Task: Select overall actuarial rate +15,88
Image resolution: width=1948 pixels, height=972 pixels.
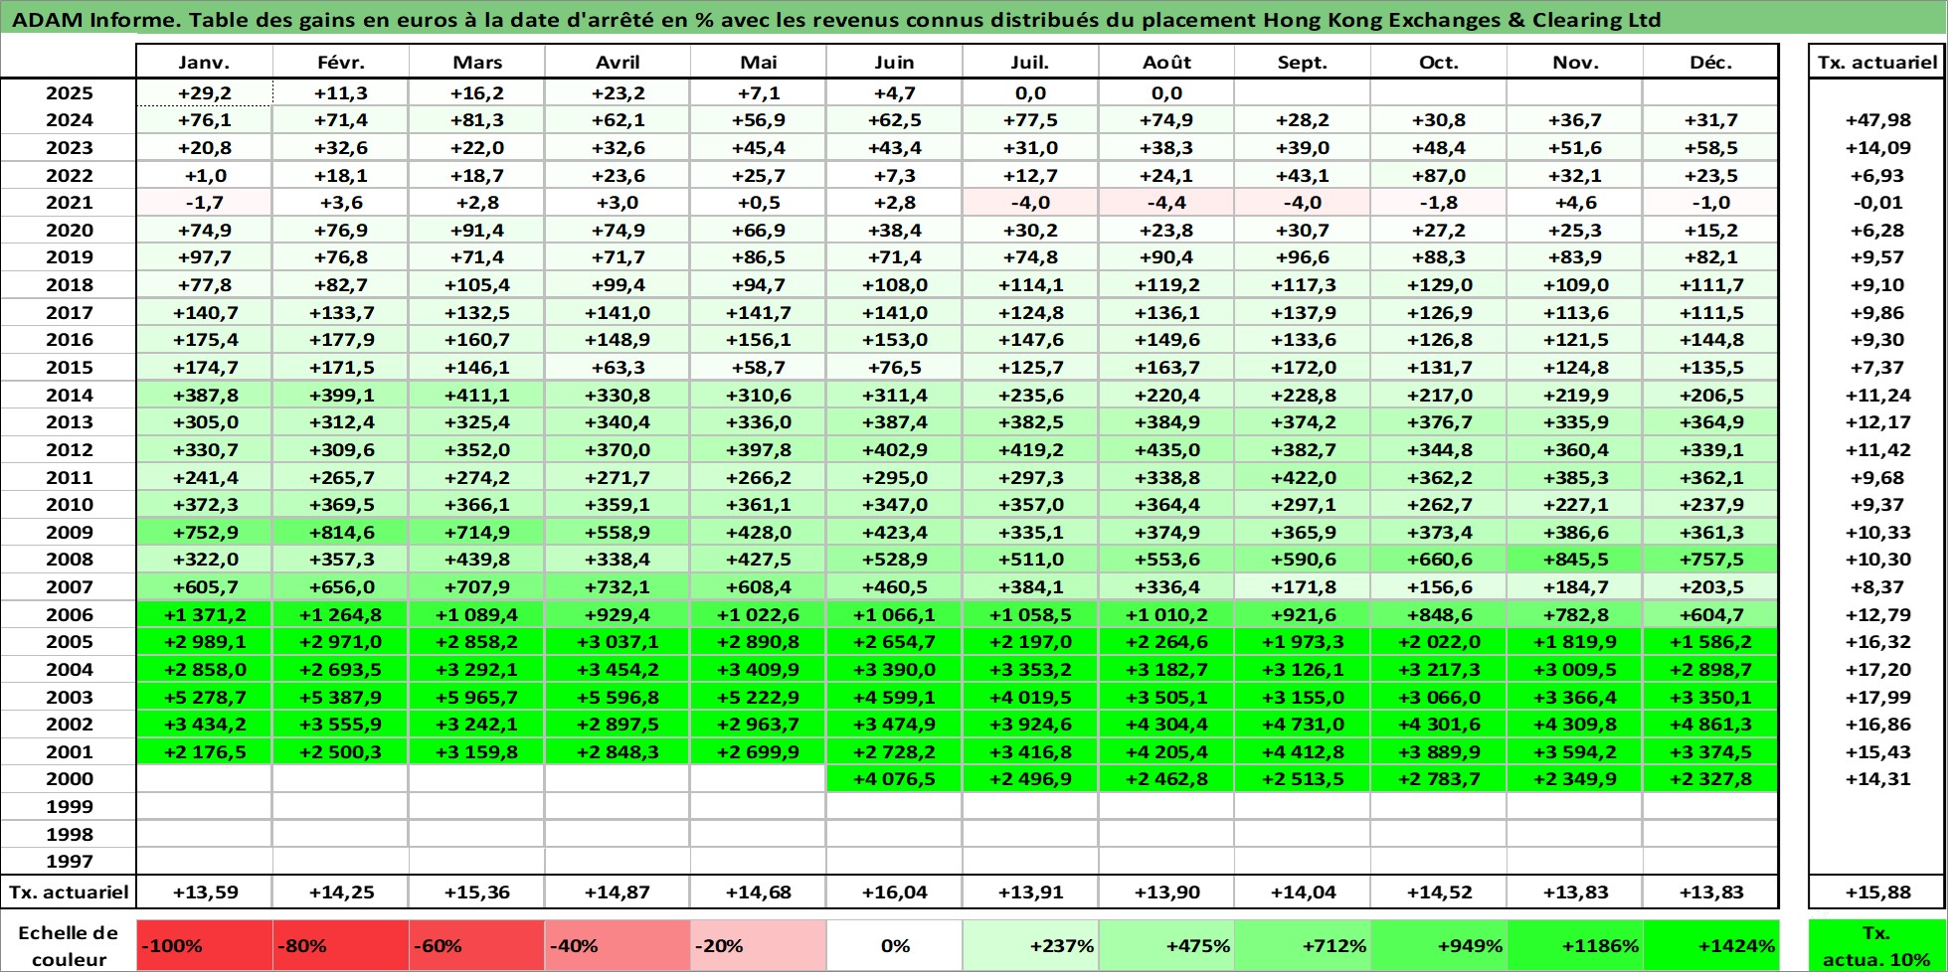Action: 1876,892
